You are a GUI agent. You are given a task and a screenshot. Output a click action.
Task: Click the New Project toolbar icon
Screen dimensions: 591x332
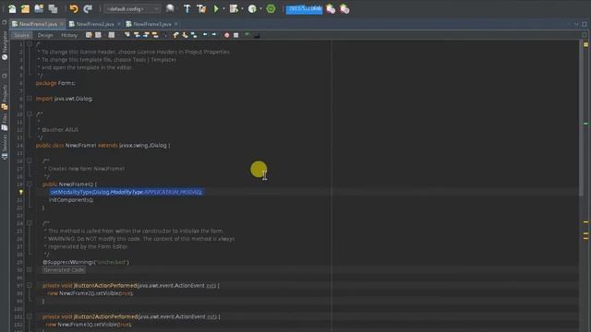pyautogui.click(x=25, y=8)
